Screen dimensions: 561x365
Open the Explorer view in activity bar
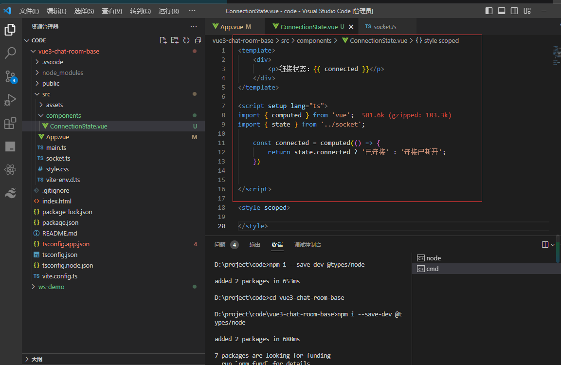[10, 30]
